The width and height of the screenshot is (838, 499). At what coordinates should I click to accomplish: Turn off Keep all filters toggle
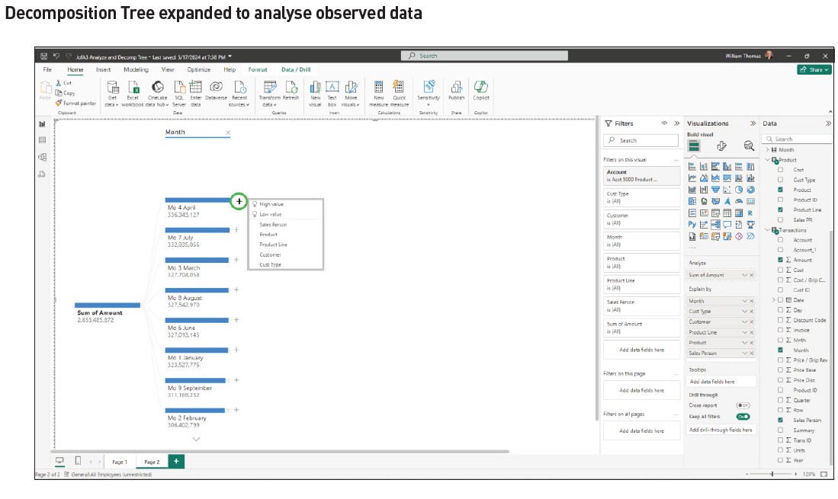pyautogui.click(x=742, y=417)
